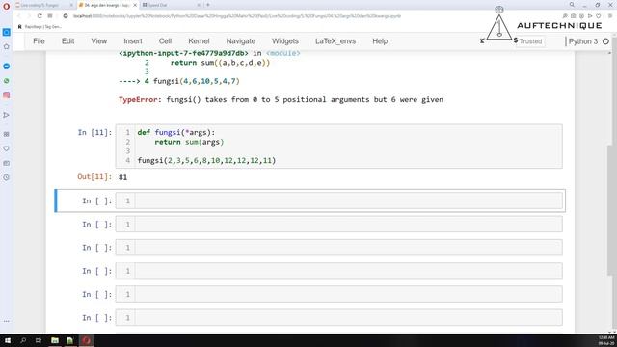Open Speed Dial grid sidebar icon
Image resolution: width=617 pixels, height=347 pixels.
tap(7, 134)
